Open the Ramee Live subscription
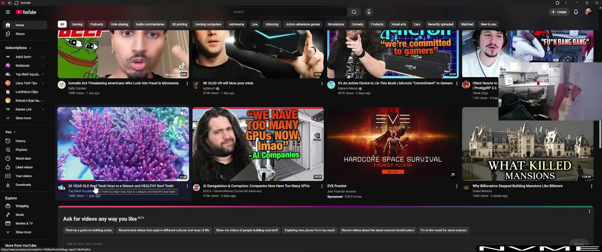 [25, 109]
